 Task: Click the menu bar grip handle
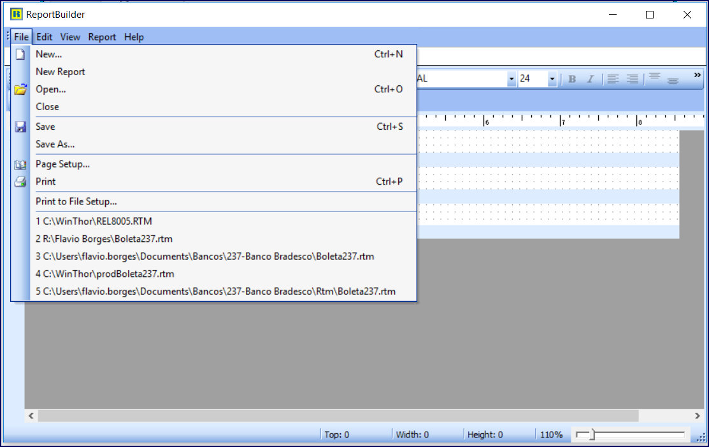[x=8, y=36]
